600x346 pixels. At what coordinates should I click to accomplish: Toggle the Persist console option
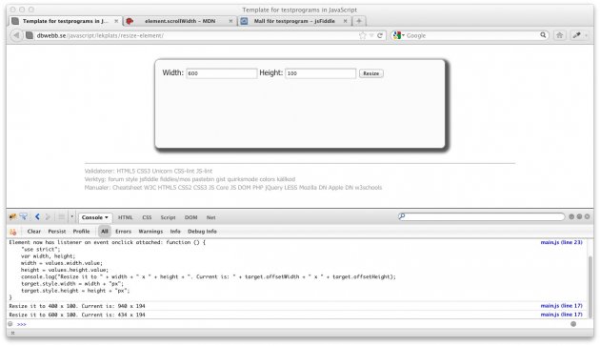(56, 232)
